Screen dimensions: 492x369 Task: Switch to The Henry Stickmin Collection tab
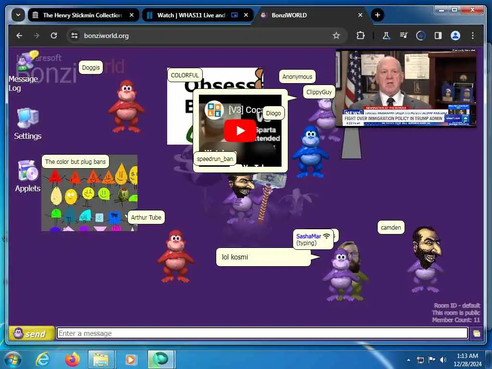tap(83, 15)
